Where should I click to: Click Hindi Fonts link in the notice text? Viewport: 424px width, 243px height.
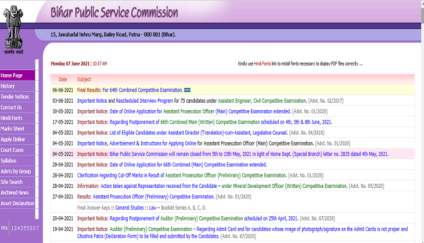[x=263, y=64]
